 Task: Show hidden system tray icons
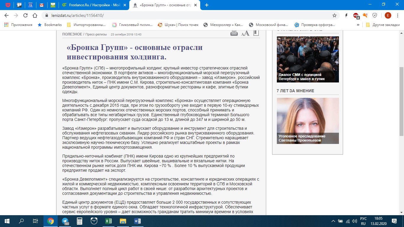click(334, 221)
